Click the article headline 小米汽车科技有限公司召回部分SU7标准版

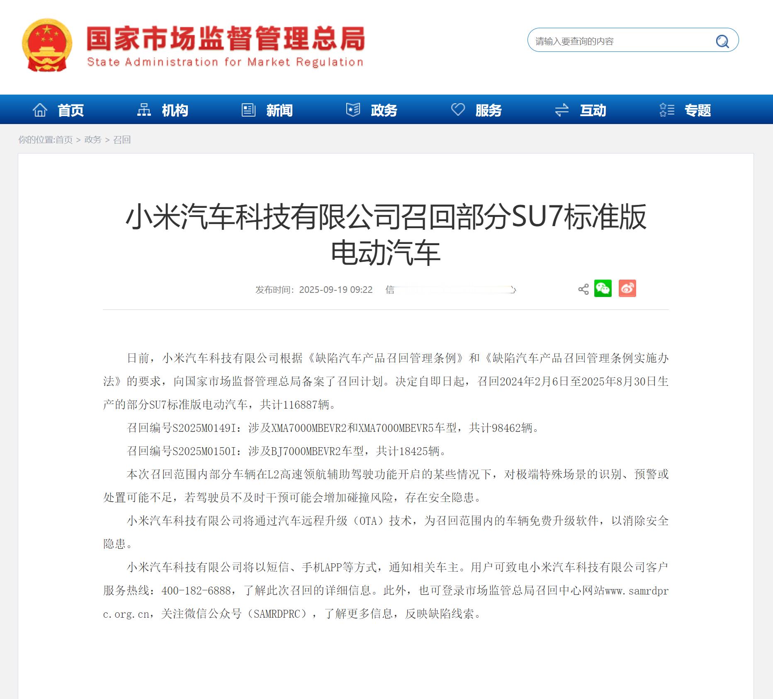pos(386,217)
